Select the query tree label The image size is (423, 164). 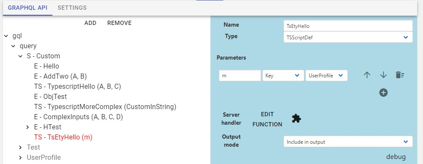coord(28,46)
